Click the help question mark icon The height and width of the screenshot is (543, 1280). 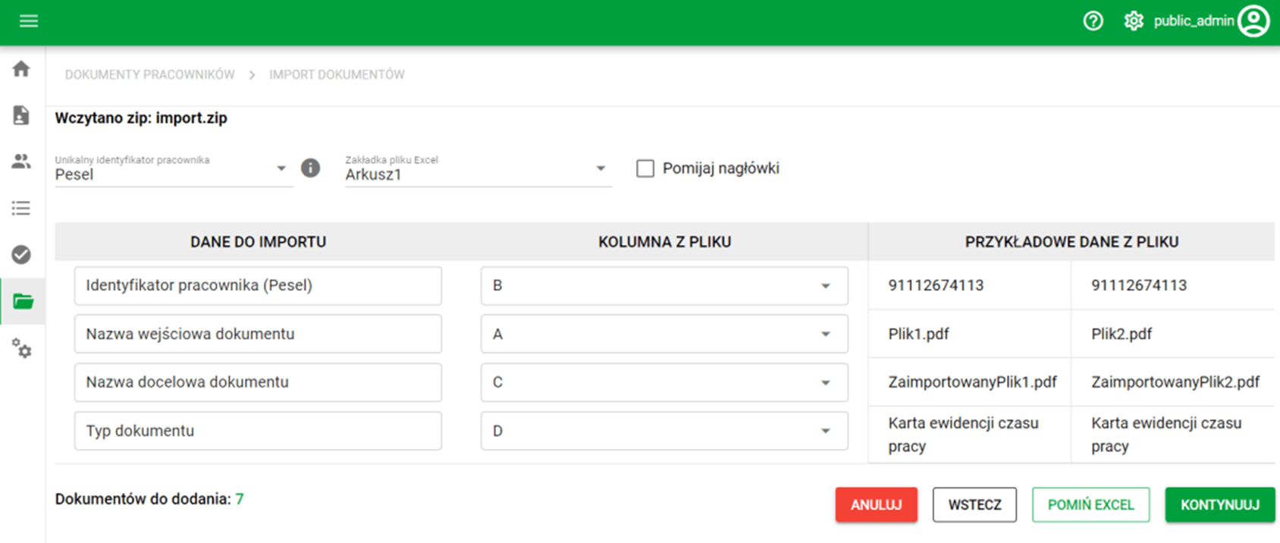click(1093, 21)
